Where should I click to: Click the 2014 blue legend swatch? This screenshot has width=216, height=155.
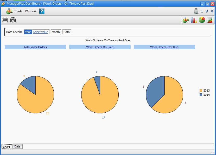pos(201,95)
